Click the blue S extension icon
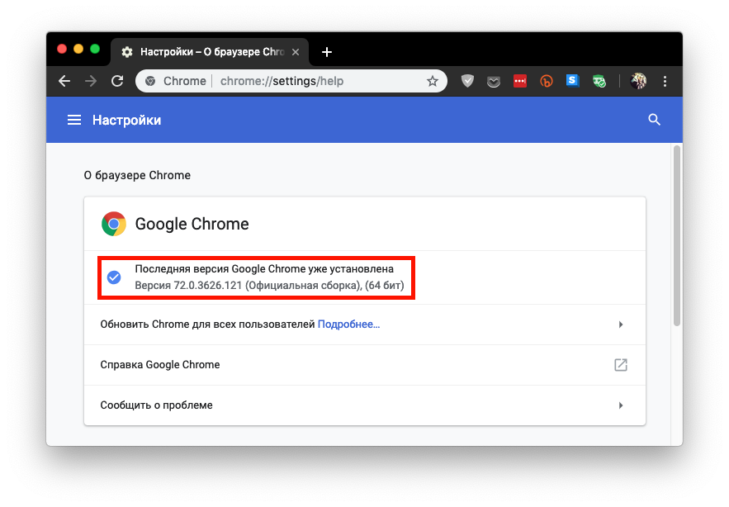 [572, 81]
